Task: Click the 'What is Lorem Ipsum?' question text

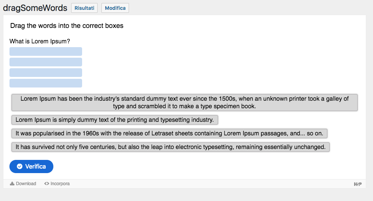Action: tap(40, 41)
